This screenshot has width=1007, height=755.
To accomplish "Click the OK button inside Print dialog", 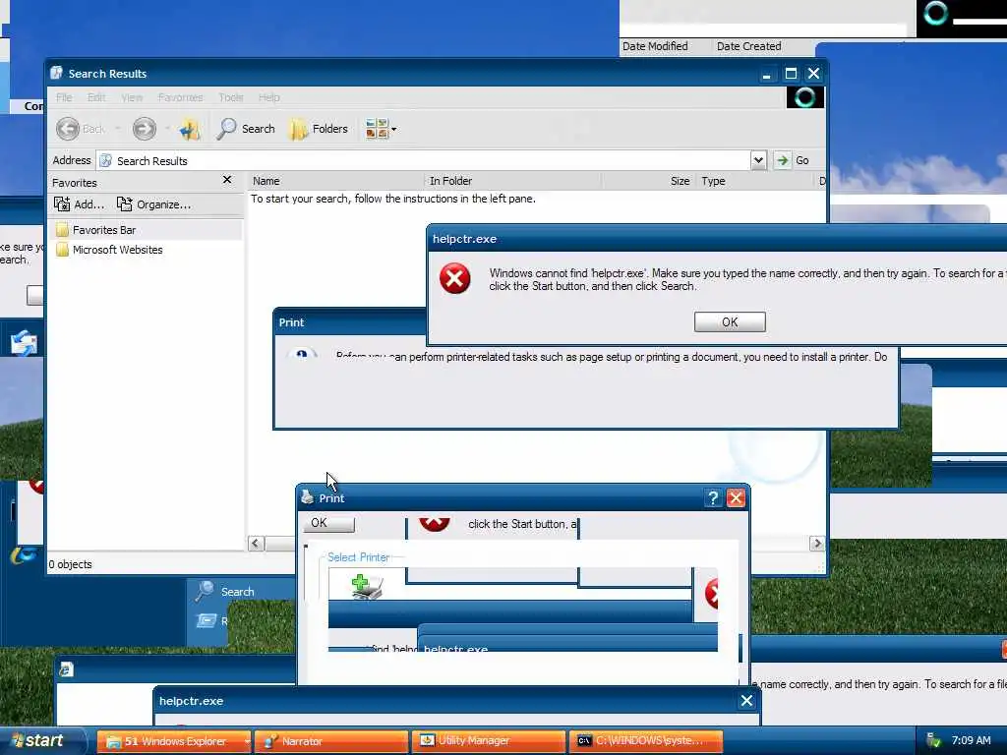I will coord(328,523).
